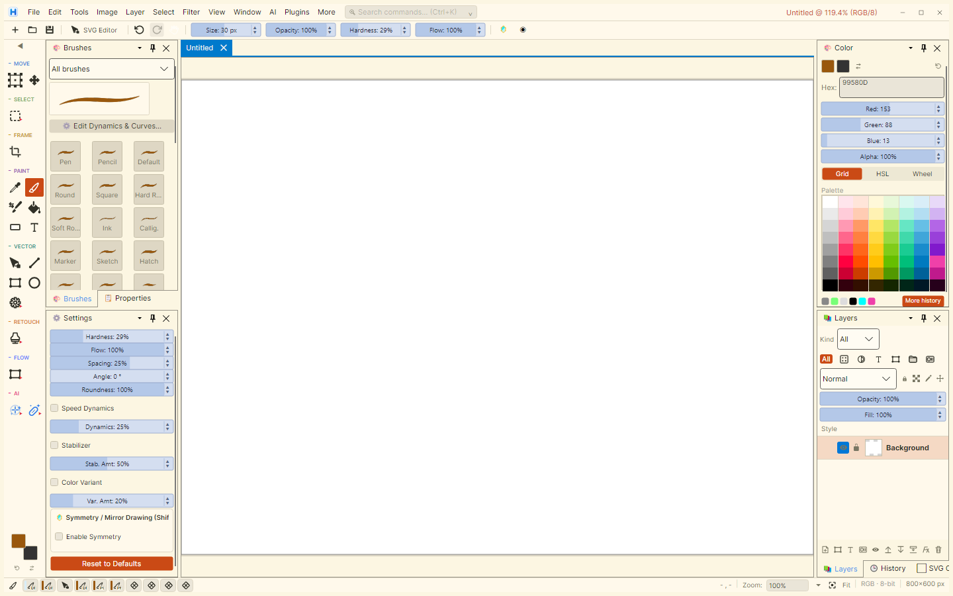
Task: Open the Layer menu
Action: coord(135,12)
